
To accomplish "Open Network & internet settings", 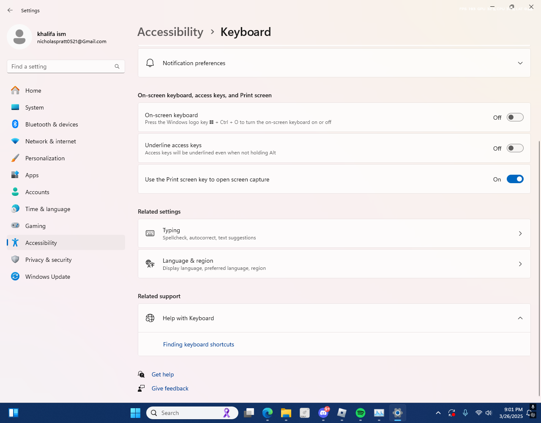I will [x=66, y=141].
